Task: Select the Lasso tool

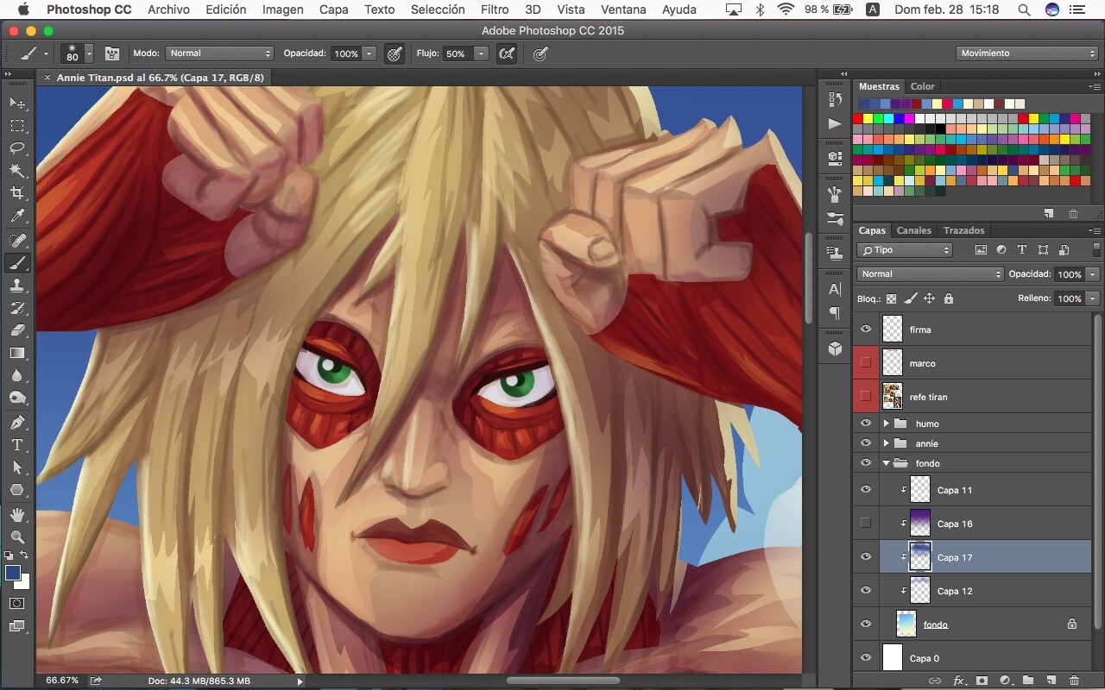Action: [17, 148]
